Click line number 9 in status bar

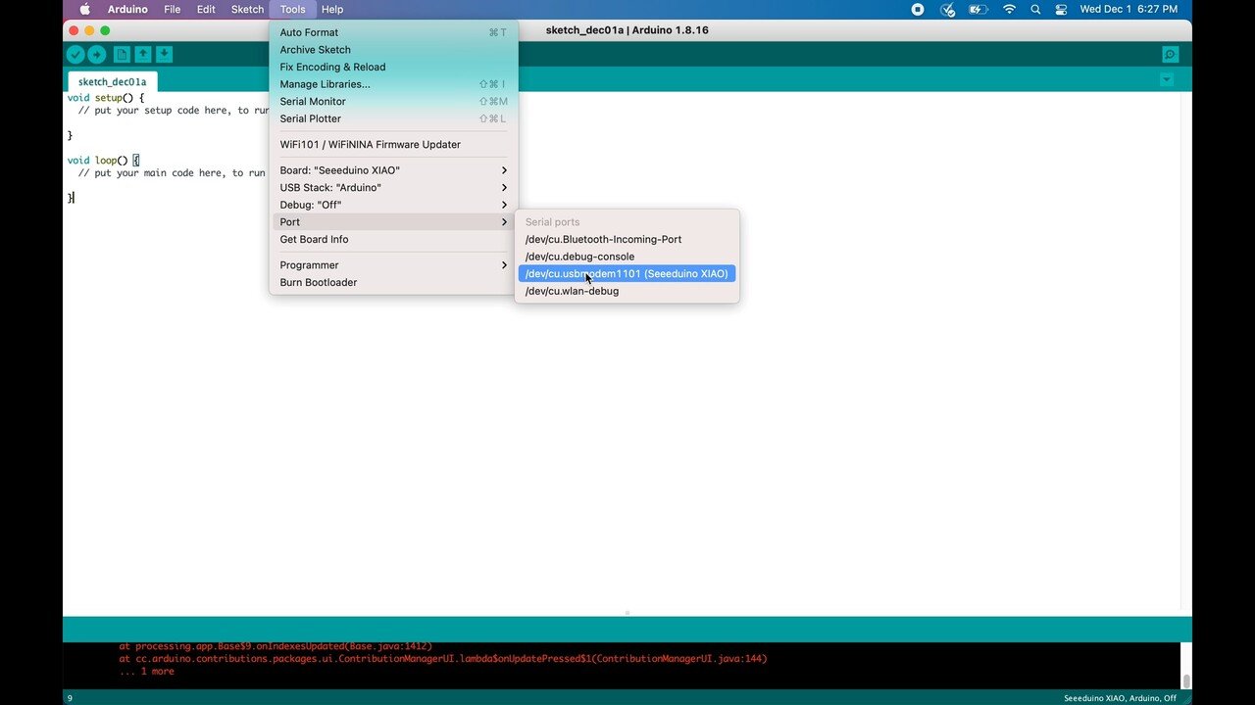coord(70,698)
